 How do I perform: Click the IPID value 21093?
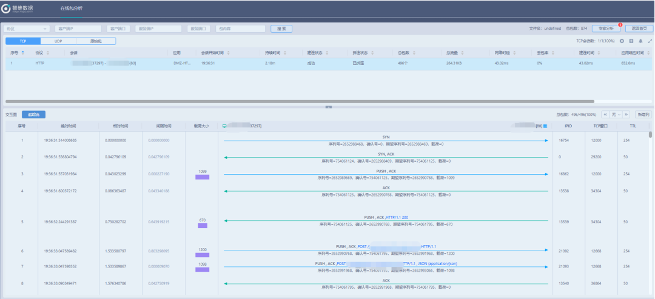(x=564, y=266)
